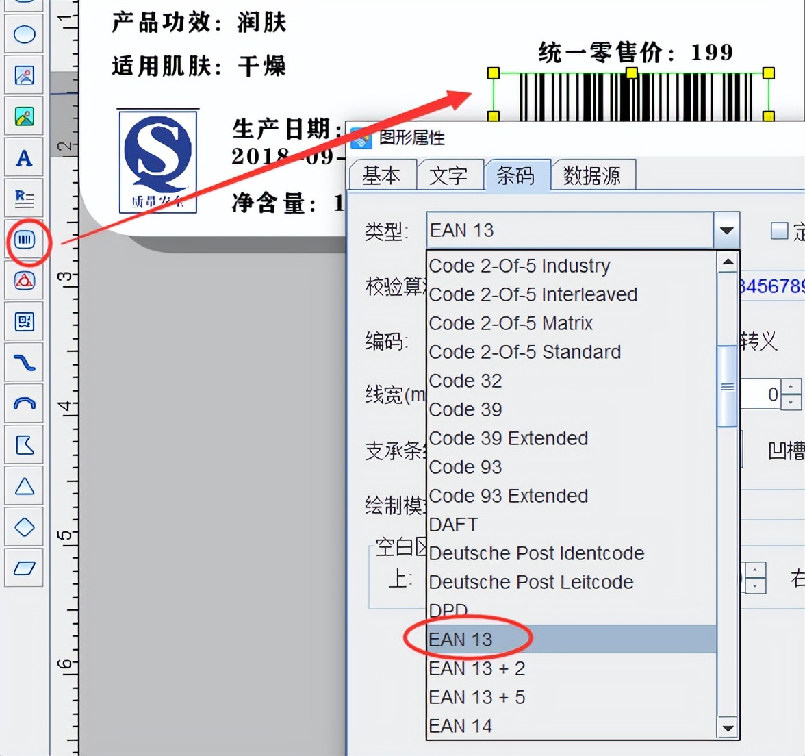Select the barcode object on the label
The image size is (805, 756).
point(630,97)
